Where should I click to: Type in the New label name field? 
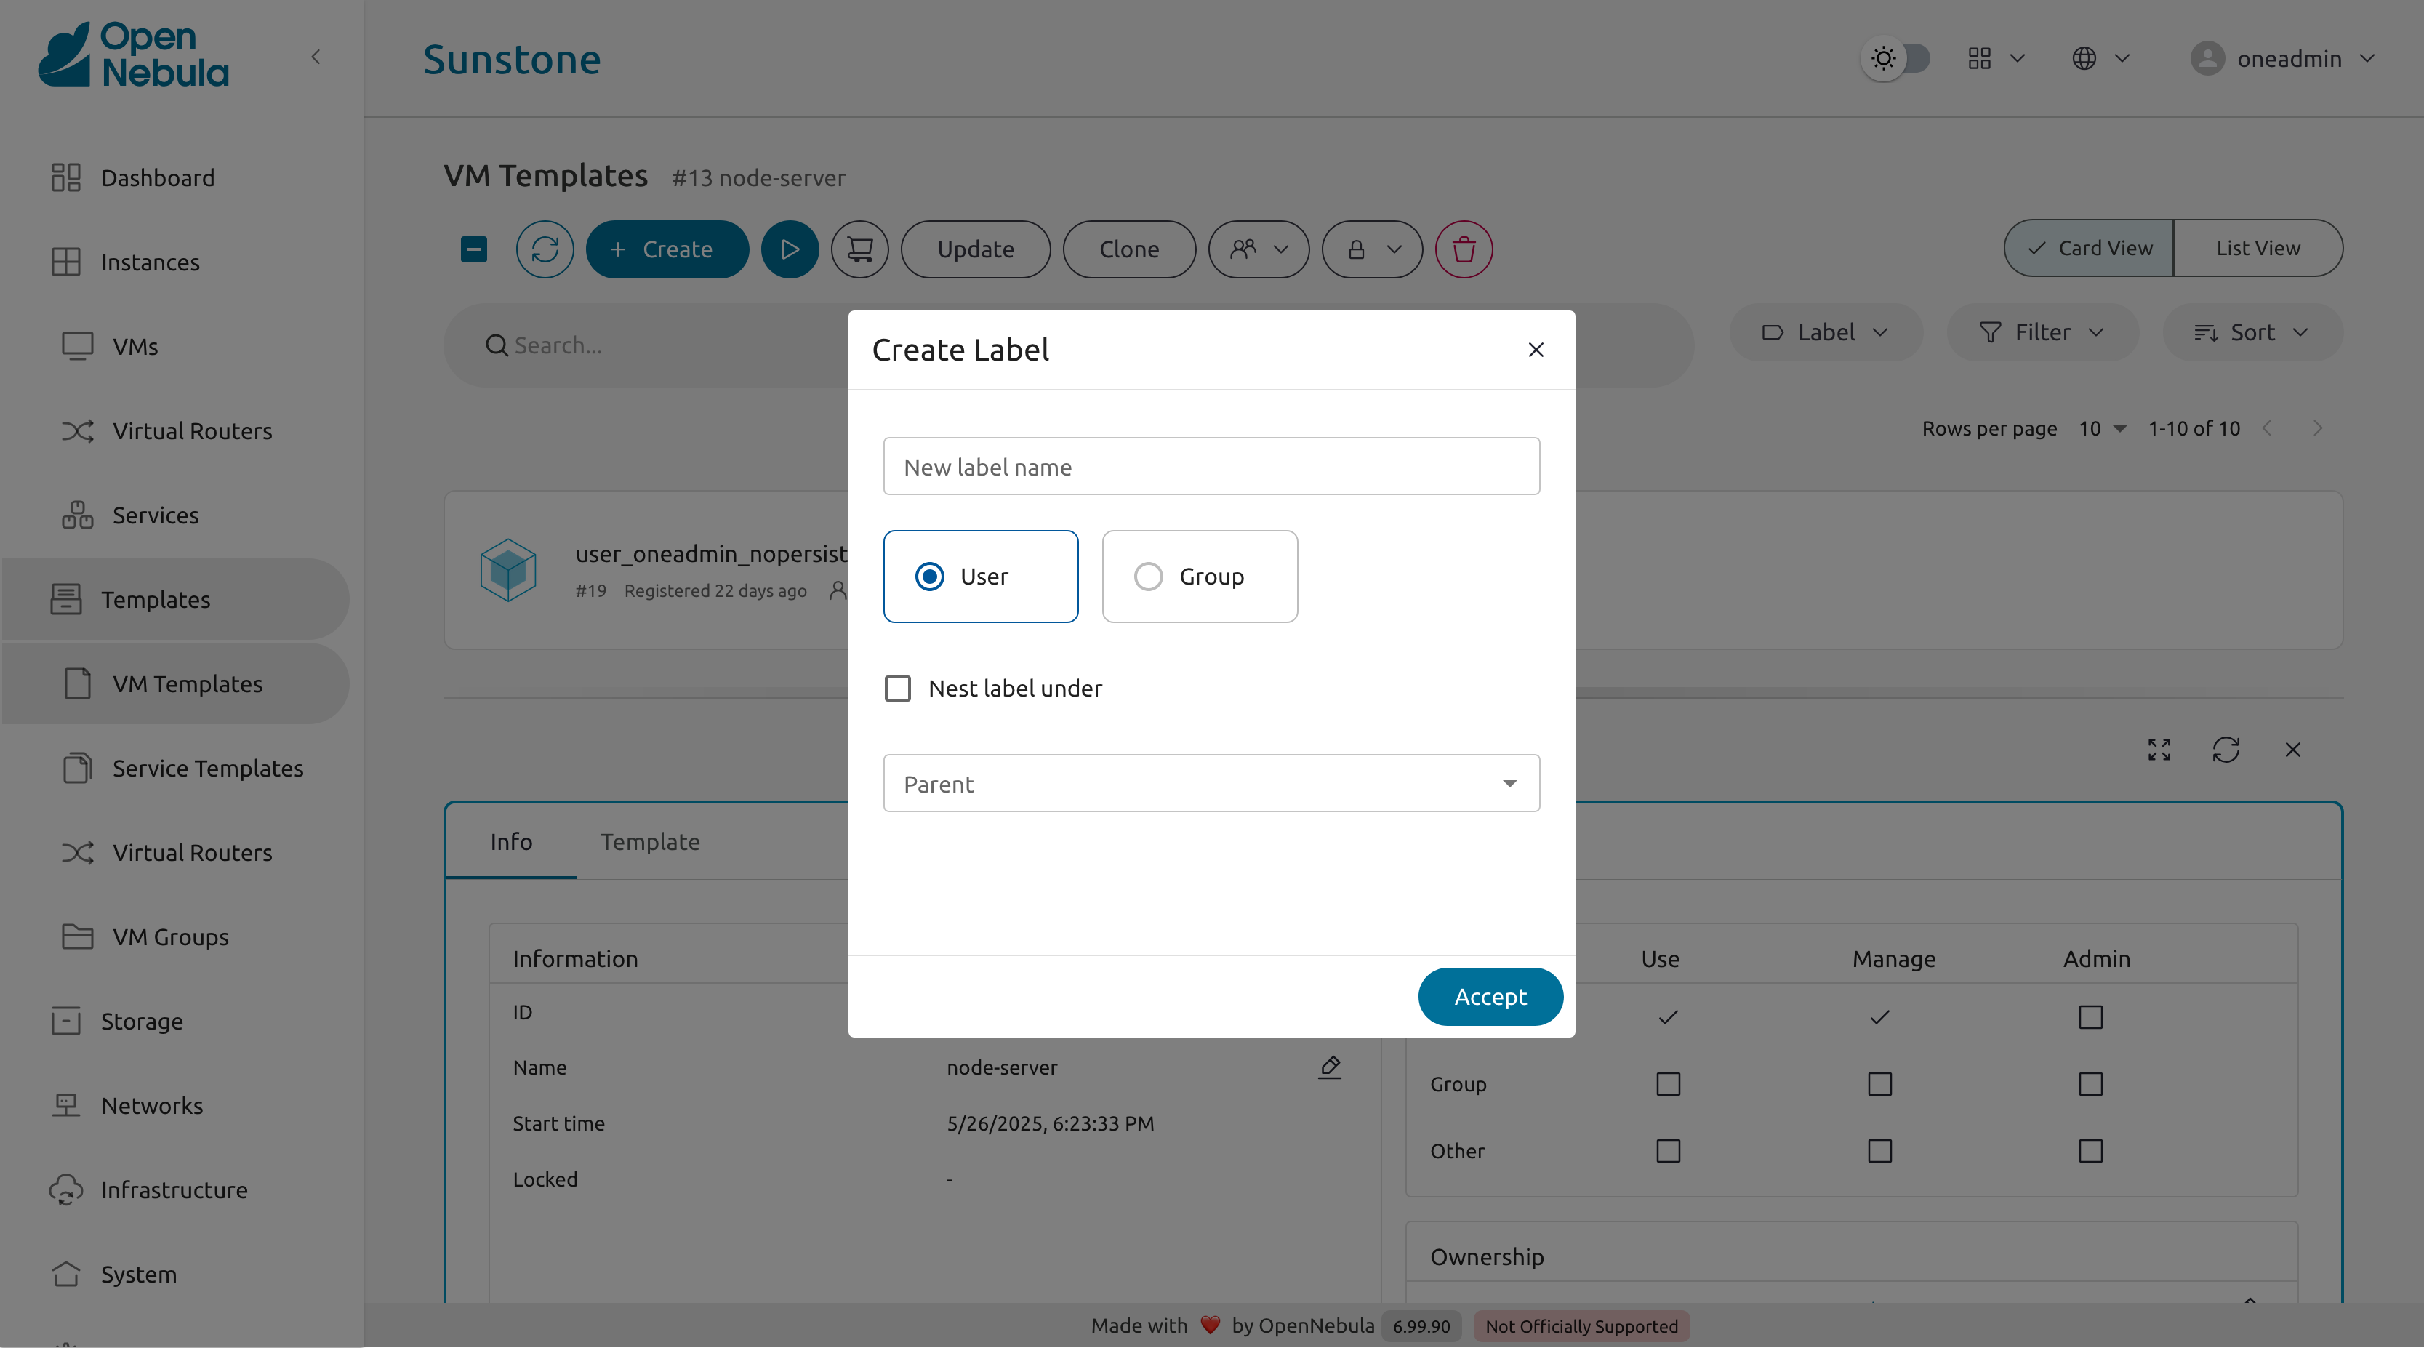(x=1211, y=466)
